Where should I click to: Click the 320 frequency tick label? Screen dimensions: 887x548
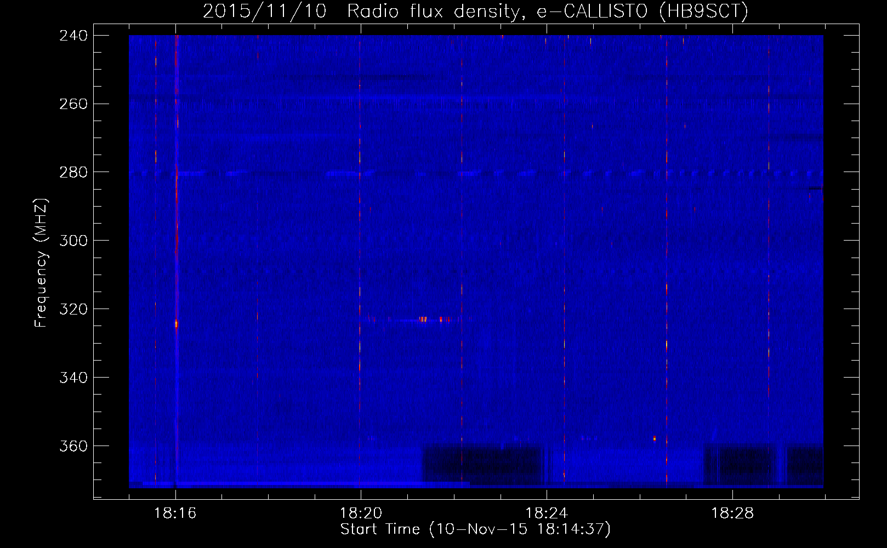pos(73,309)
